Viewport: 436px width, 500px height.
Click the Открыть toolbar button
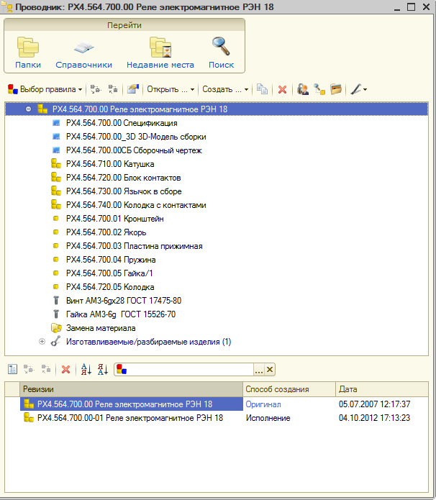coord(170,90)
